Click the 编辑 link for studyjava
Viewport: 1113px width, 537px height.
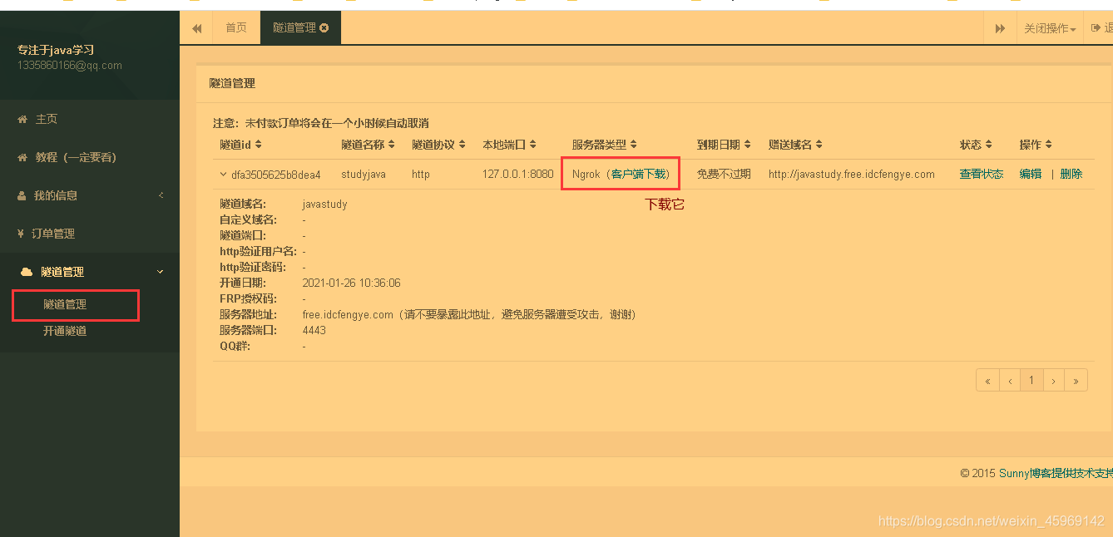pos(1031,175)
